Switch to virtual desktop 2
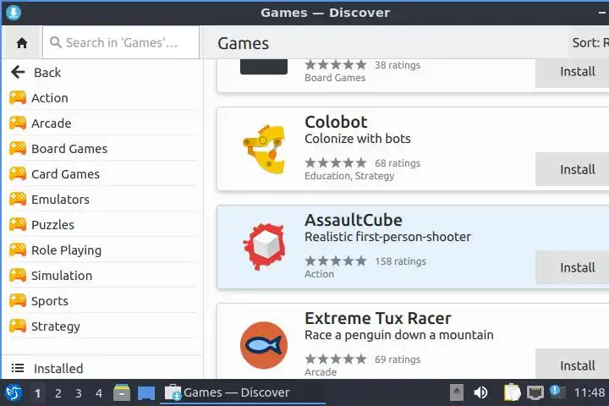This screenshot has width=609, height=406. (x=58, y=393)
